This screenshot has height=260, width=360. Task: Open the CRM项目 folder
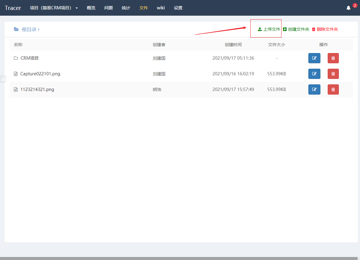coord(30,58)
